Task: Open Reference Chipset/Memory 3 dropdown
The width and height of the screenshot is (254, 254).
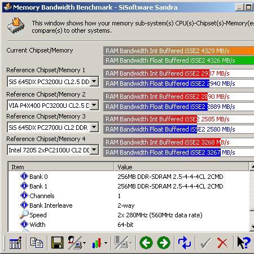Action: (x=94, y=127)
